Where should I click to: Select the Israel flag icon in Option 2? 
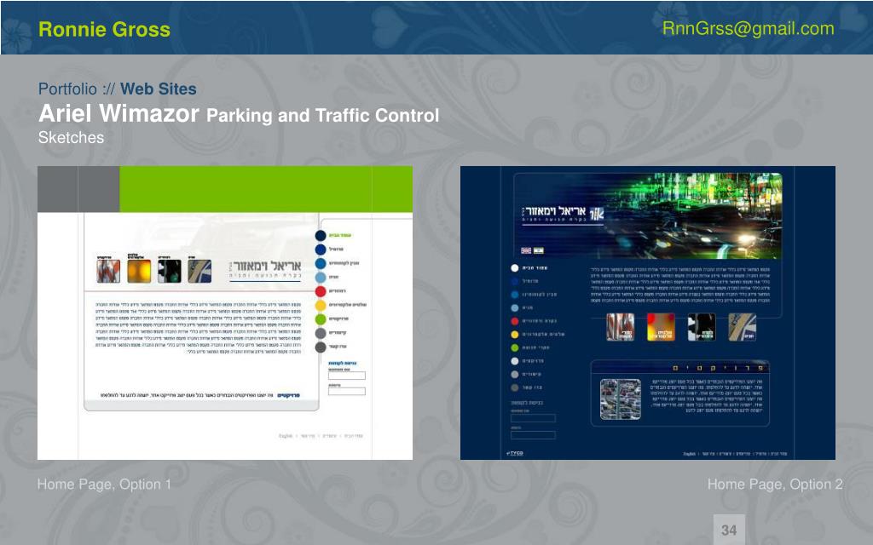point(539,251)
